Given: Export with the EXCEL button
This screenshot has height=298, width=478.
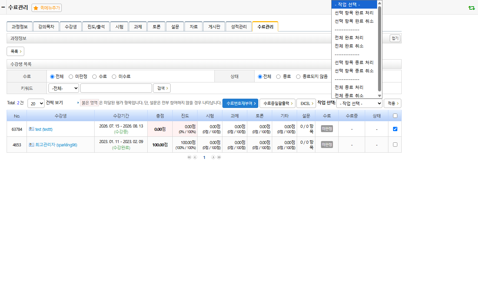Looking at the screenshot, I should [x=306, y=103].
